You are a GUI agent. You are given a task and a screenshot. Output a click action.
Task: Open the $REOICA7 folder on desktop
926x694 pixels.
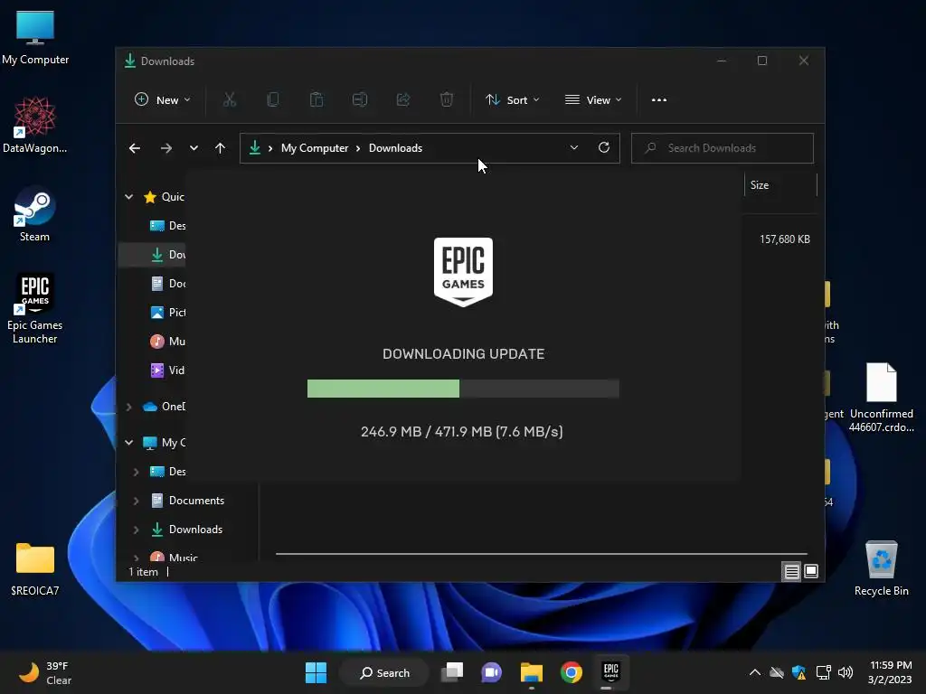pyautogui.click(x=35, y=569)
